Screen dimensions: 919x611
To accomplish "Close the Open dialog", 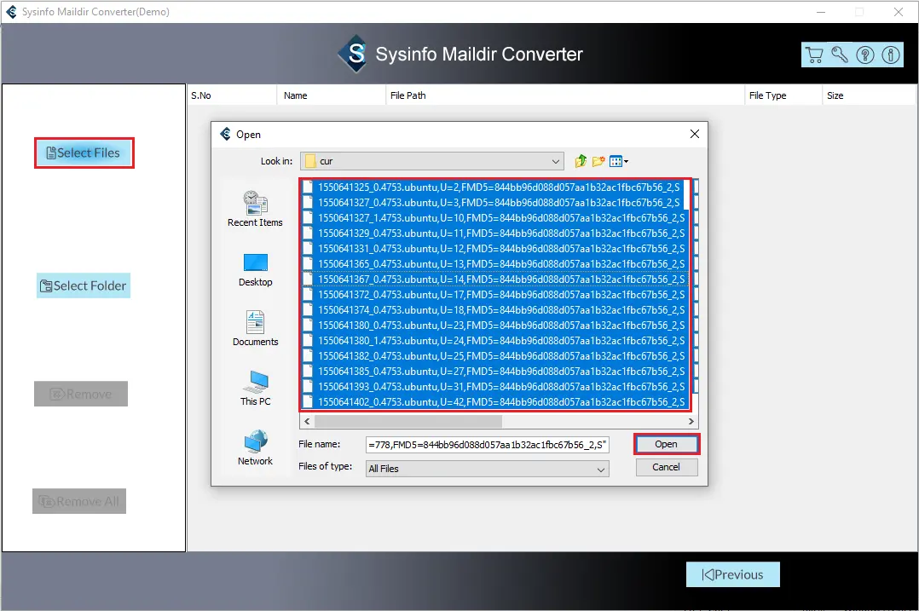I will (x=695, y=134).
